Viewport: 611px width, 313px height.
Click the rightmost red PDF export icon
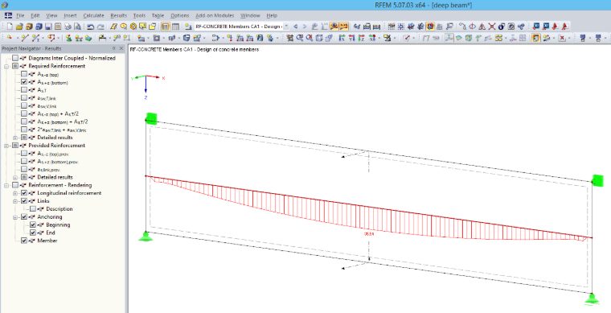[565, 27]
